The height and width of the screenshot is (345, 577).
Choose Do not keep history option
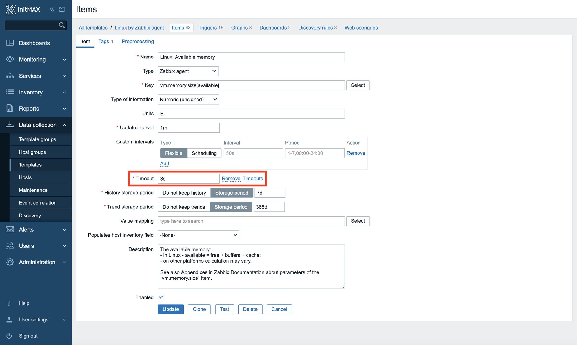pos(184,193)
